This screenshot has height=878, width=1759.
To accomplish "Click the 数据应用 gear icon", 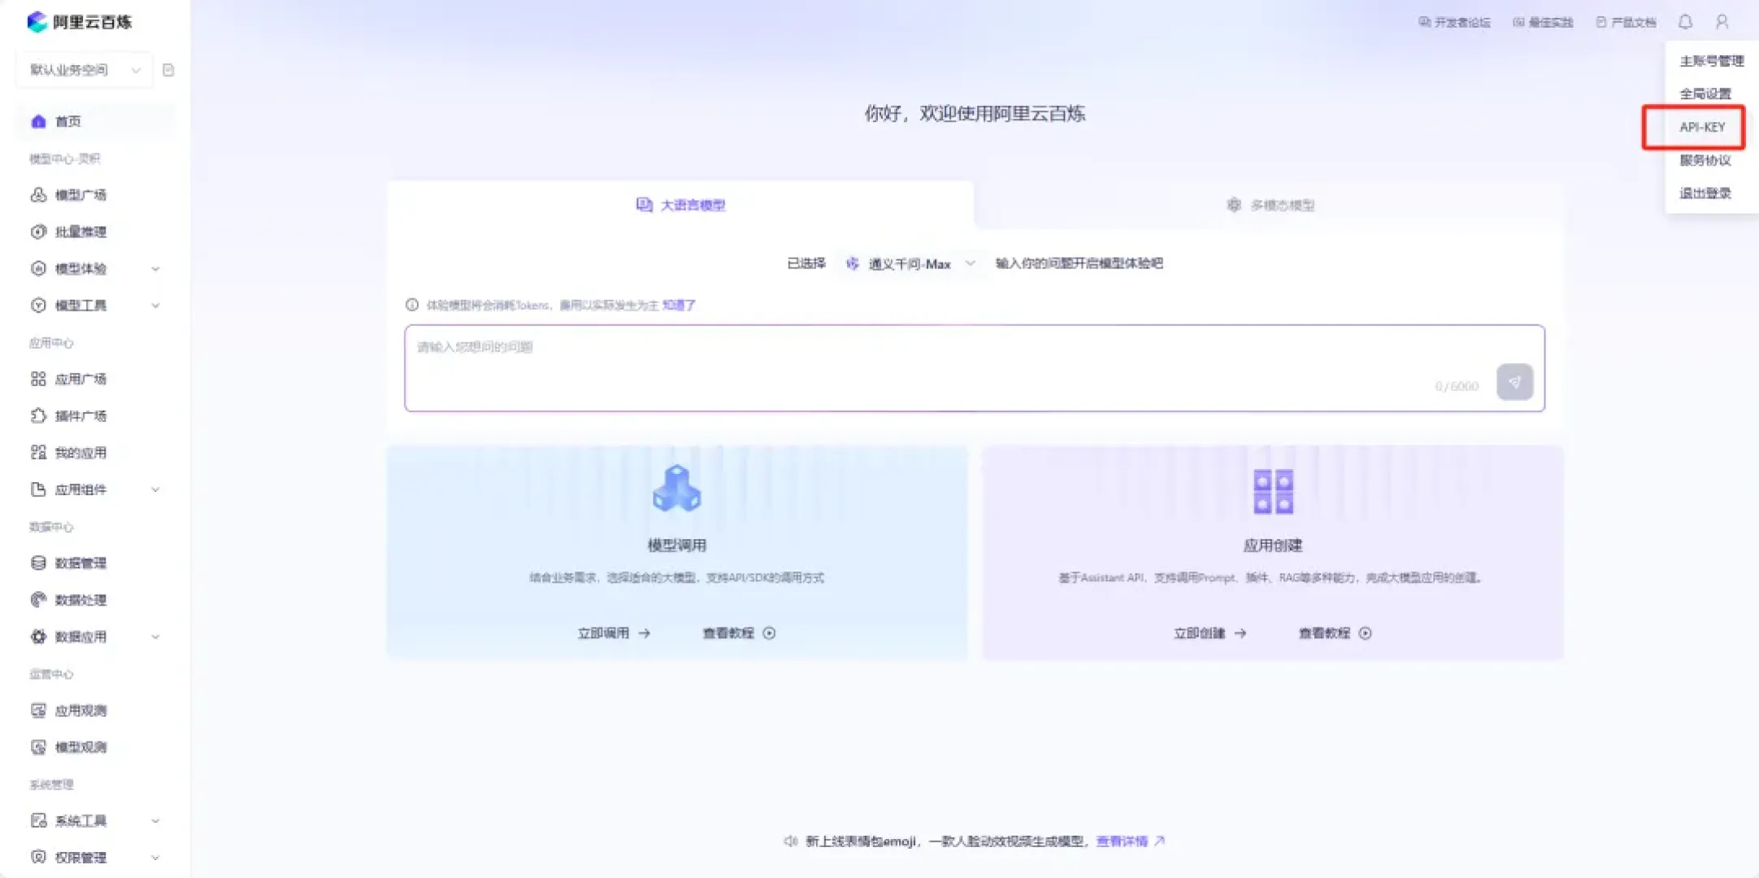I will [x=38, y=637].
